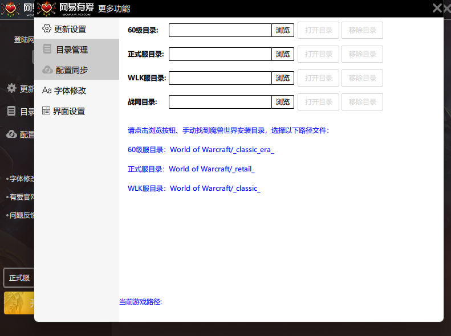Click 浏览 for the 60级目录 row
This screenshot has height=336, width=451.
pos(283,30)
